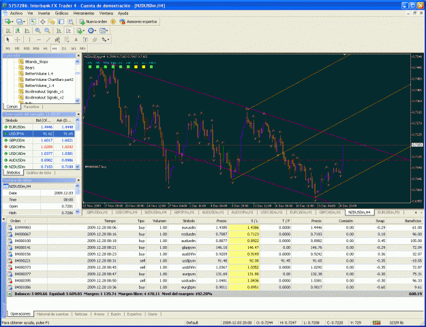Switch to the GBPUSDm,H1 chart tab

[97, 212]
